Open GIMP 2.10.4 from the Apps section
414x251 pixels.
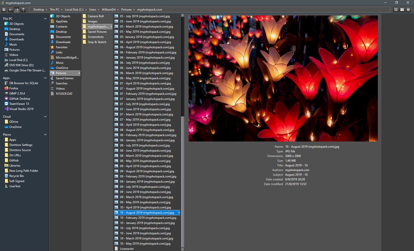click(x=19, y=93)
